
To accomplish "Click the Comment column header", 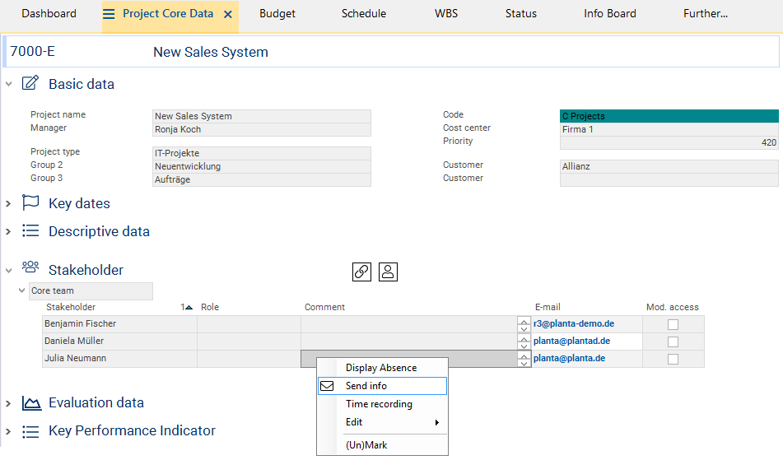I will coord(324,307).
